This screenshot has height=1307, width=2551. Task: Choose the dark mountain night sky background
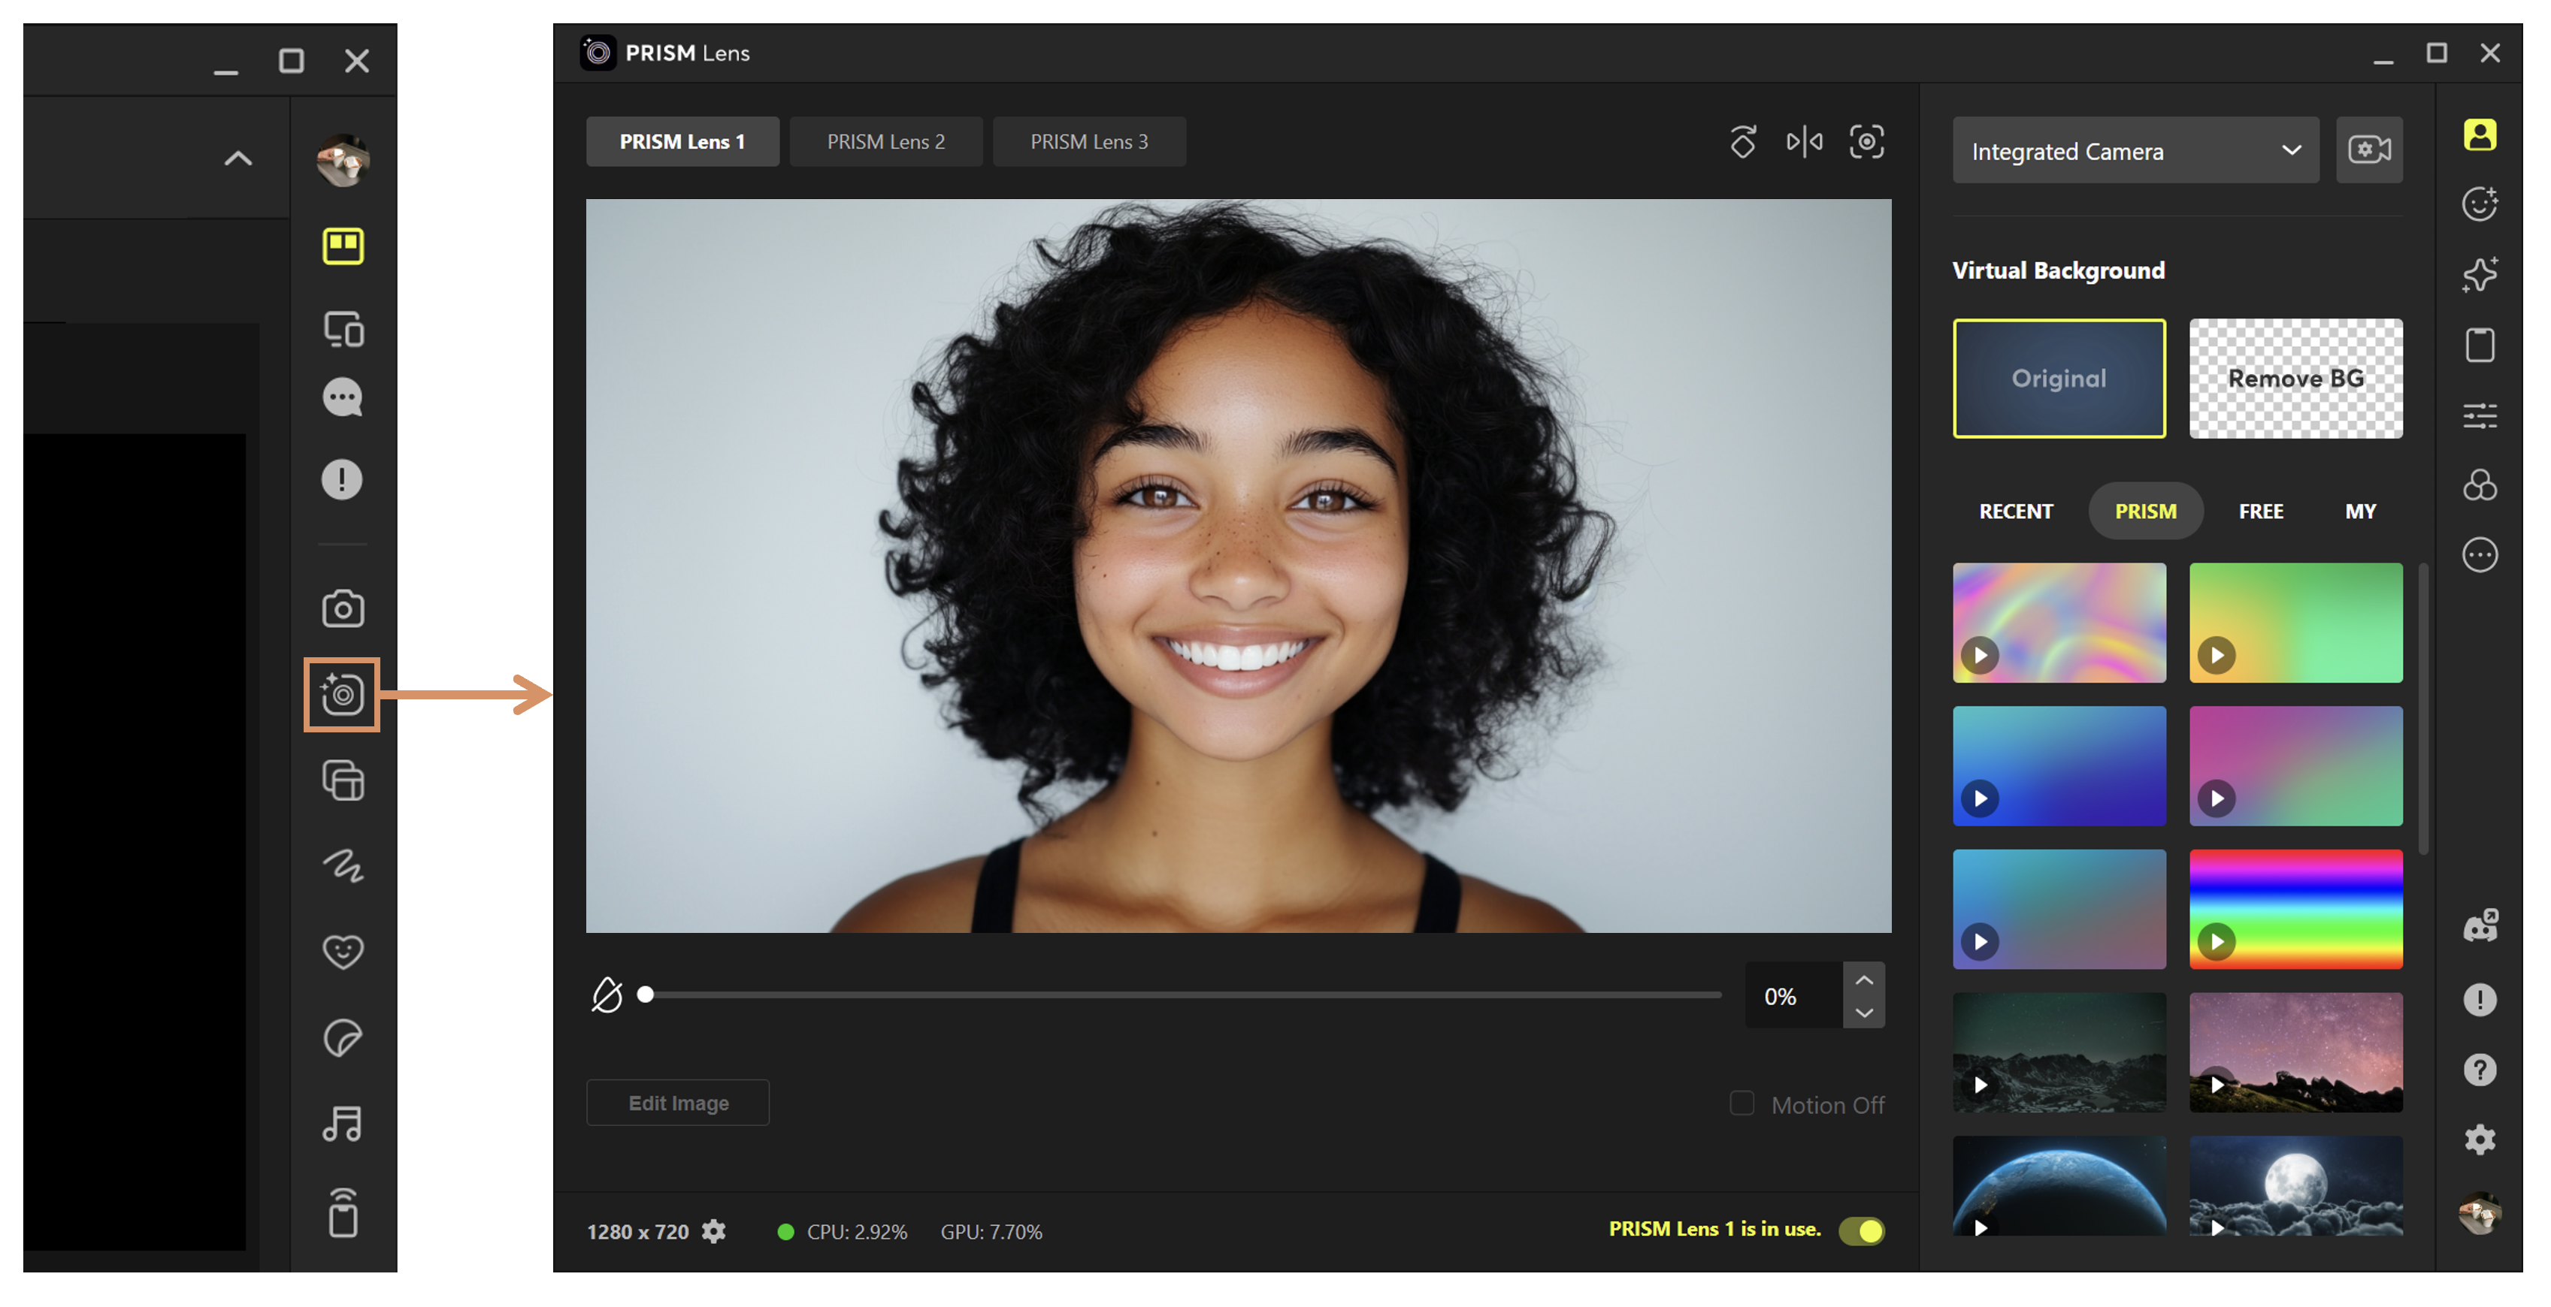coord(2059,1052)
